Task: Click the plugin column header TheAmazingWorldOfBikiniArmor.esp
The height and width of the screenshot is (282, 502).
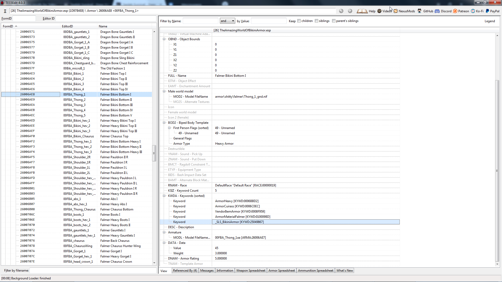Action: pos(306,30)
